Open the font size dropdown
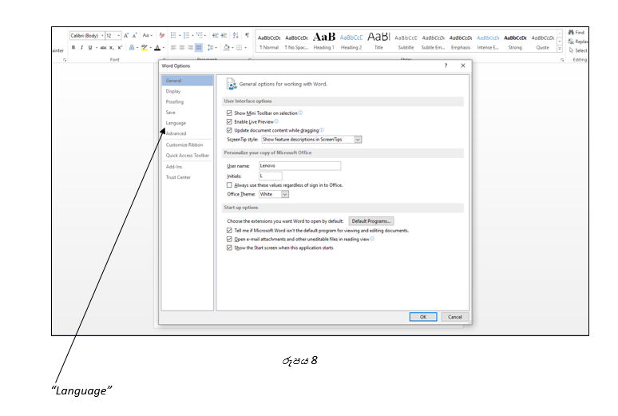618x416 pixels. [x=119, y=36]
